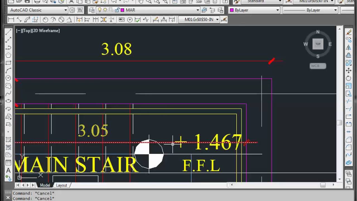Image resolution: width=357 pixels, height=201 pixels.
Task: Select the Linear dimension tool
Action: click(x=11, y=20)
